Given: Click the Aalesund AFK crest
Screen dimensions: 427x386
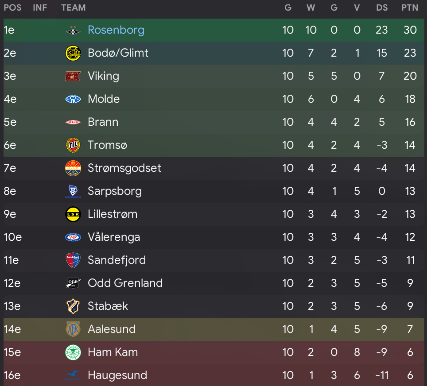Looking at the screenshot, I should coord(73,329).
